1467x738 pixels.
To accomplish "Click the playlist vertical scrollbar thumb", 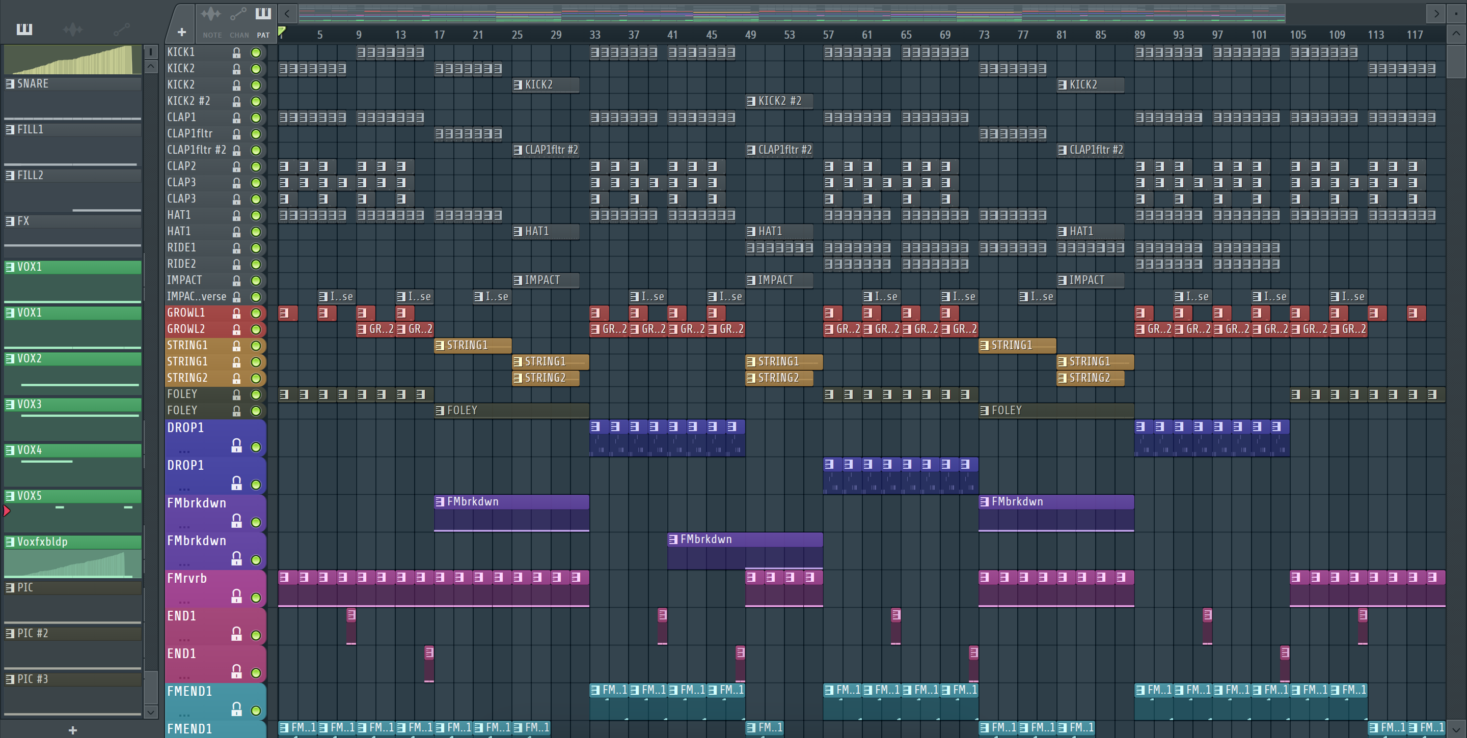I will 1456,62.
